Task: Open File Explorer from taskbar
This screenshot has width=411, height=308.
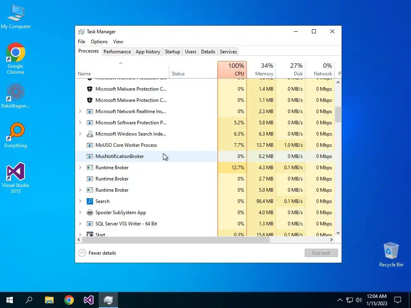Action: [x=49, y=300]
